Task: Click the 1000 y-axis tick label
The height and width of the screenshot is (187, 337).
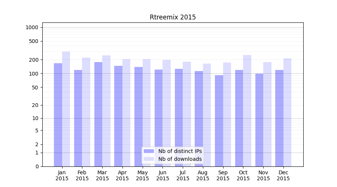Action: (32, 27)
